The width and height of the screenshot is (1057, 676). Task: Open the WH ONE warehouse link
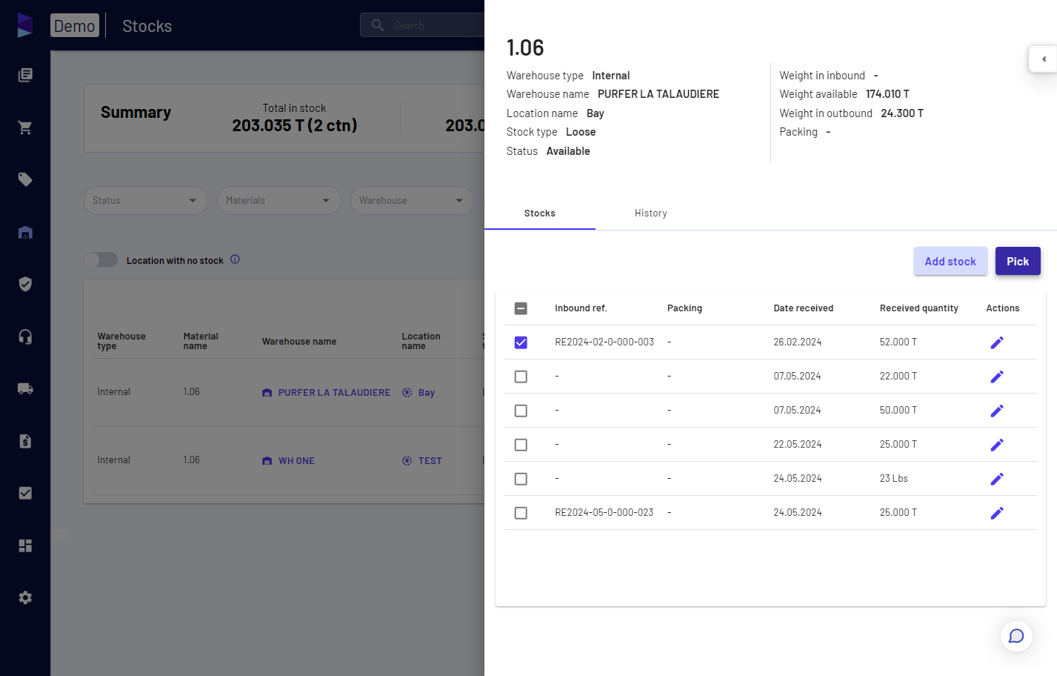point(288,461)
